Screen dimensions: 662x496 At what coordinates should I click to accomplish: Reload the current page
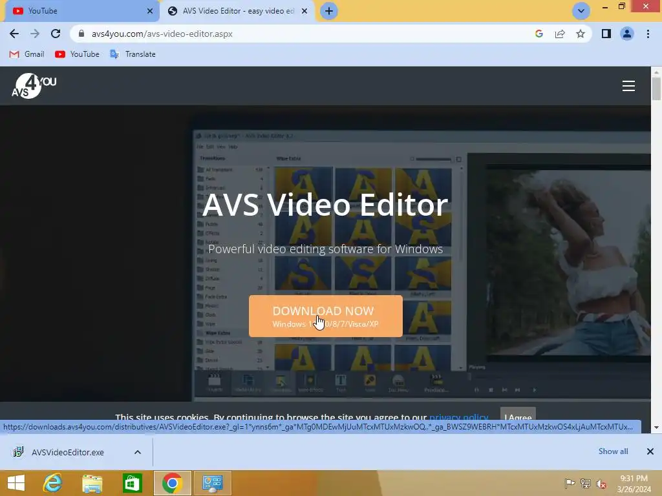click(56, 34)
